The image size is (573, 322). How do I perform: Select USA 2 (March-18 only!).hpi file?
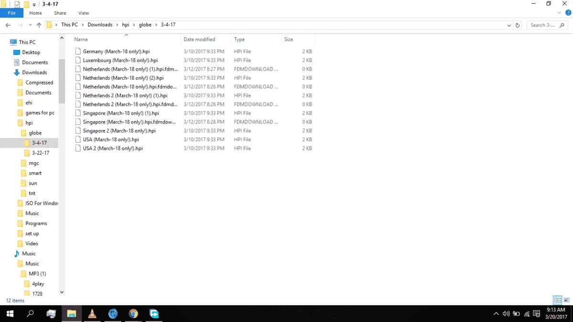[x=113, y=148]
